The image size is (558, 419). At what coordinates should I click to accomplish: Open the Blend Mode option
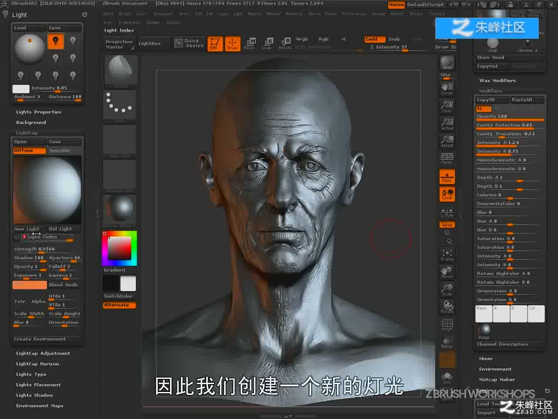click(65, 285)
